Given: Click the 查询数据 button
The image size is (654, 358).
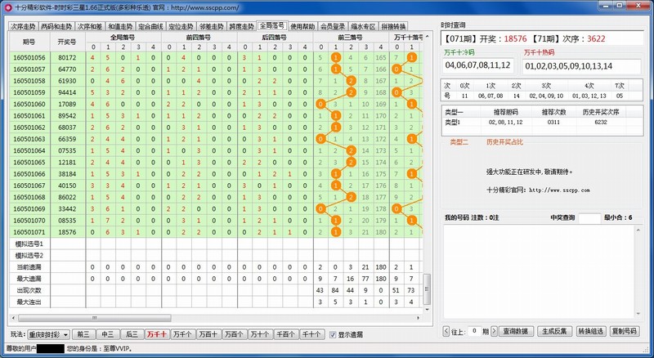Looking at the screenshot, I should [x=516, y=331].
